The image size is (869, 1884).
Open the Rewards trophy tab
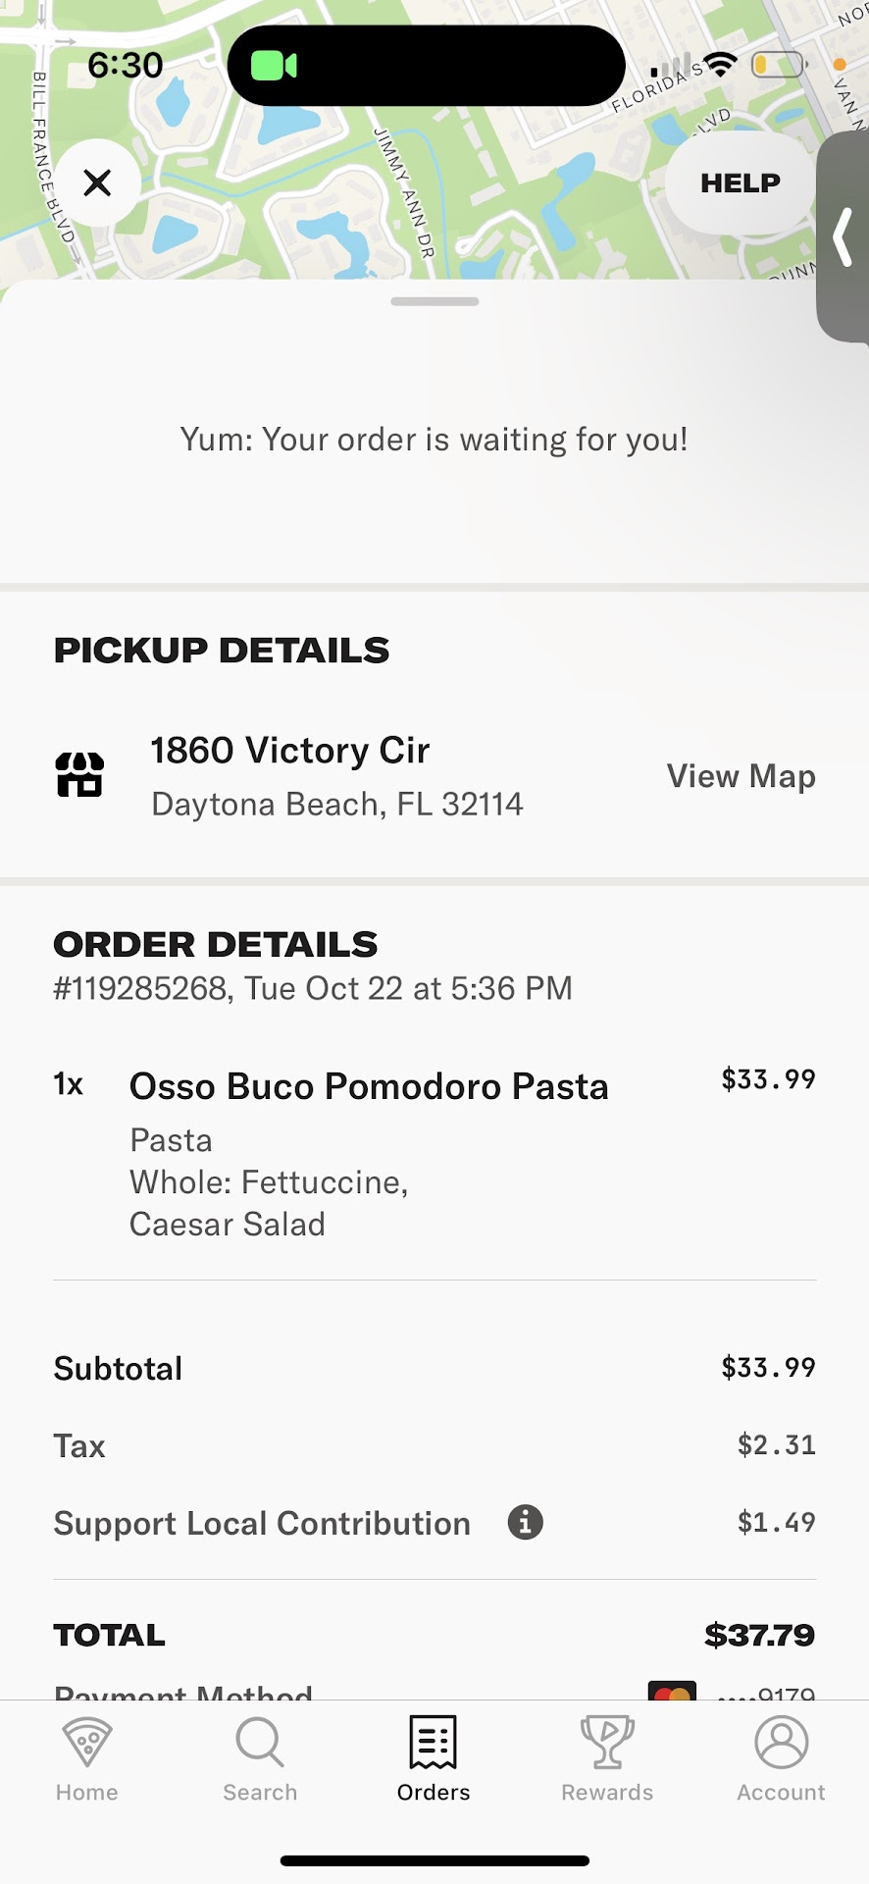pos(607,1759)
